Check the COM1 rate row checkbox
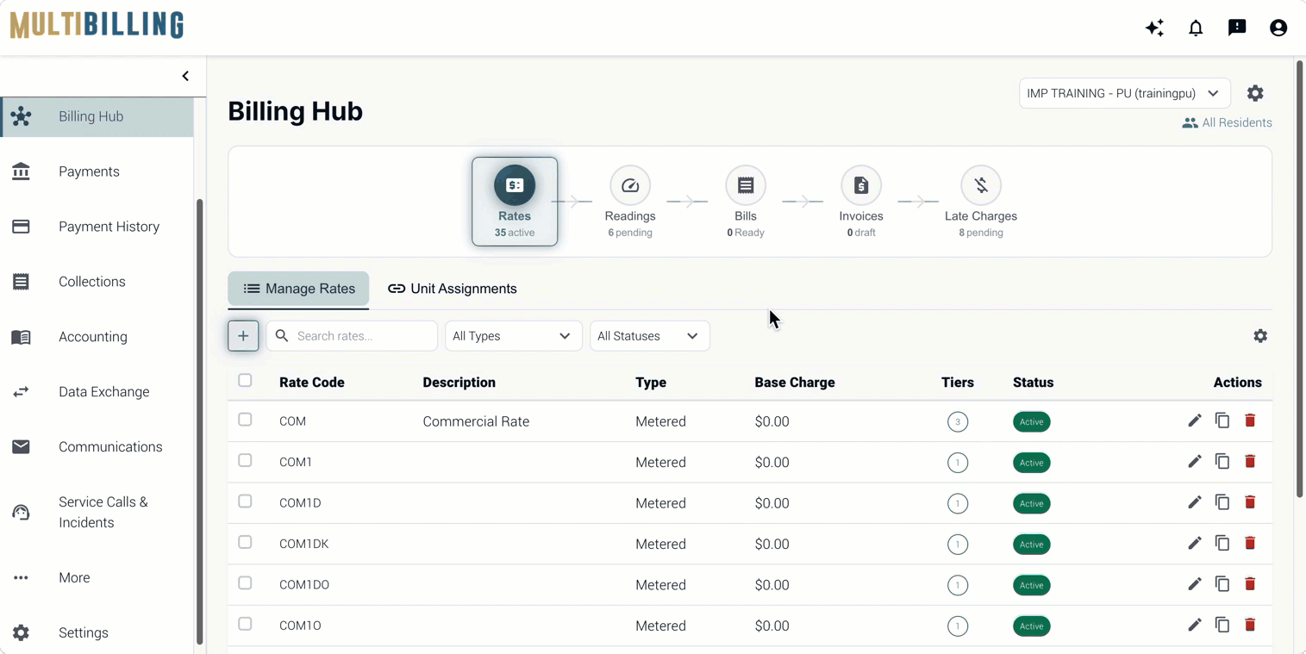This screenshot has width=1306, height=654. click(x=245, y=460)
